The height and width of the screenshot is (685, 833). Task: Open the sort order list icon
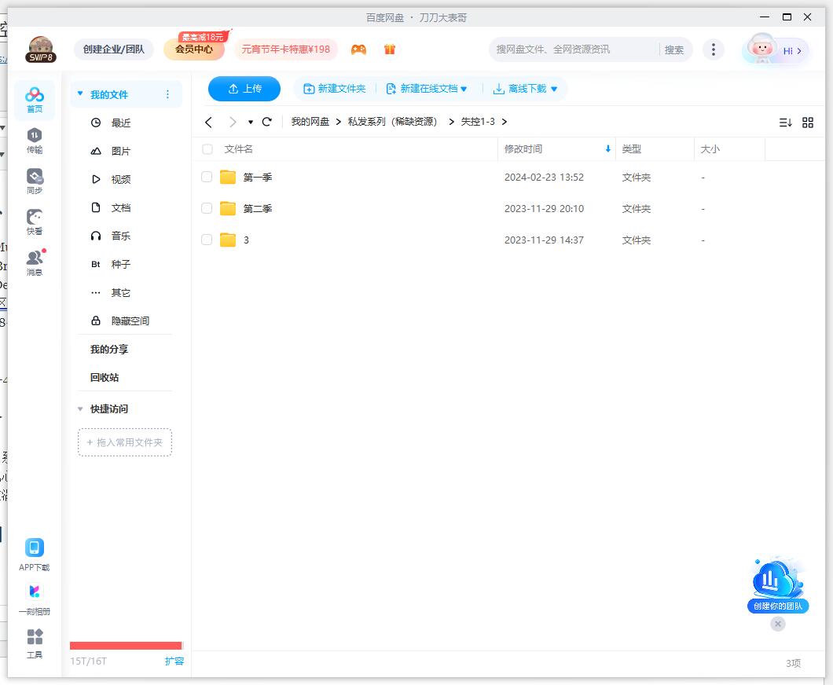tap(785, 123)
